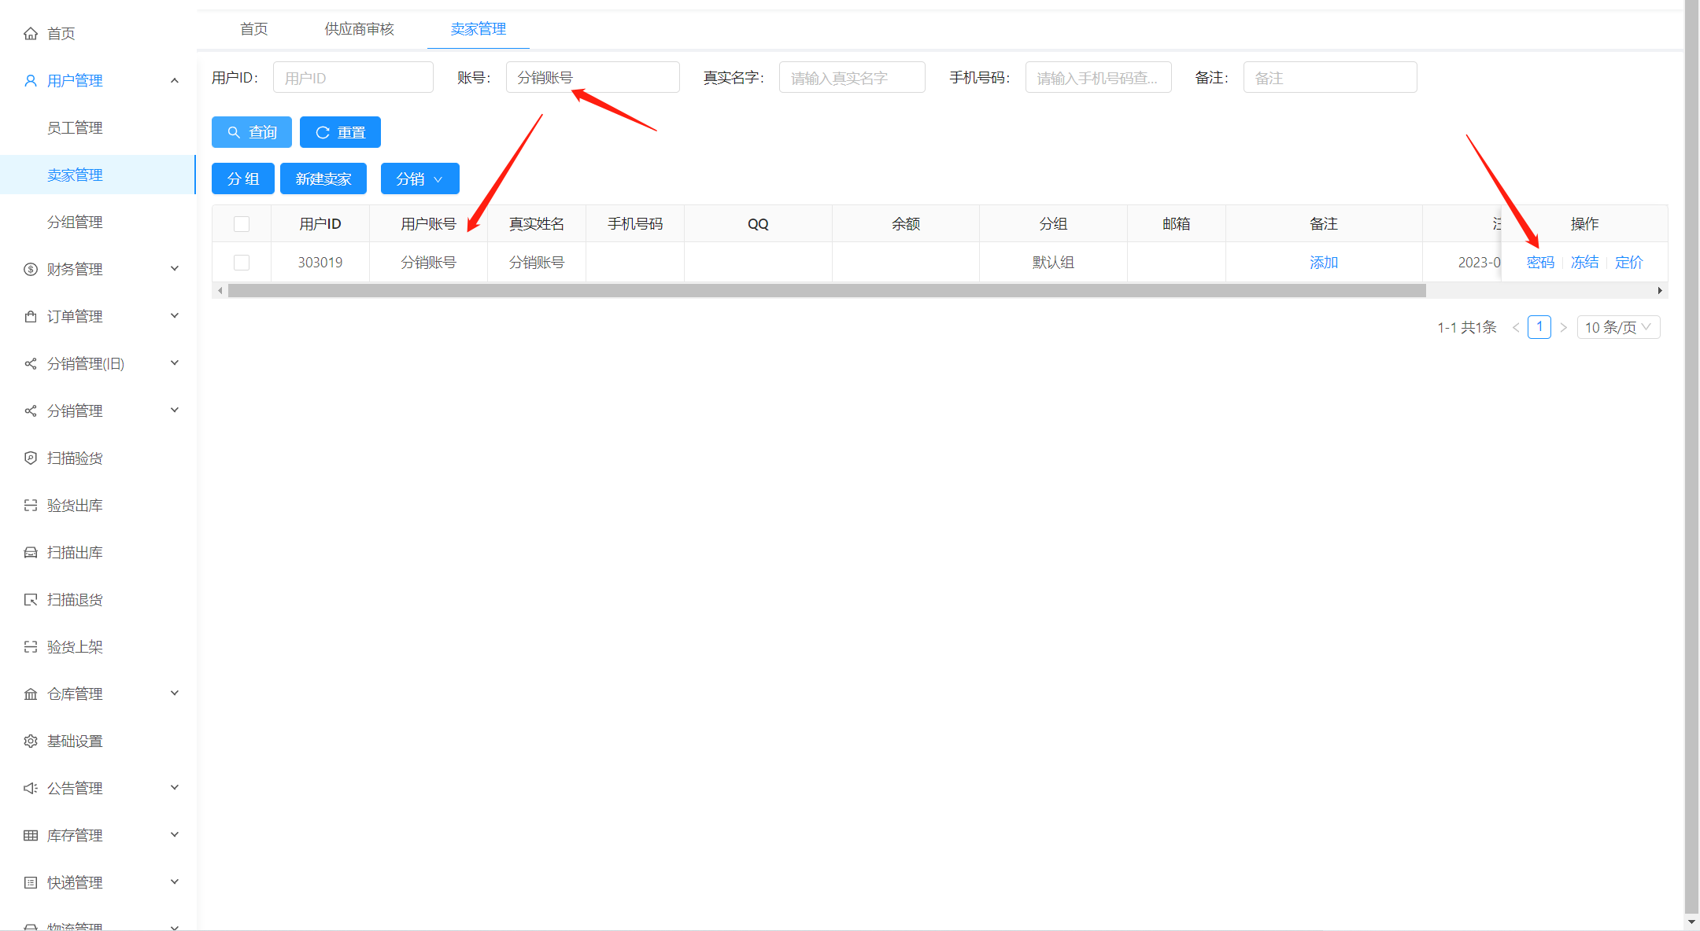Expand the 财务管理 menu chevron
Image resolution: width=1700 pixels, height=931 pixels.
(175, 269)
